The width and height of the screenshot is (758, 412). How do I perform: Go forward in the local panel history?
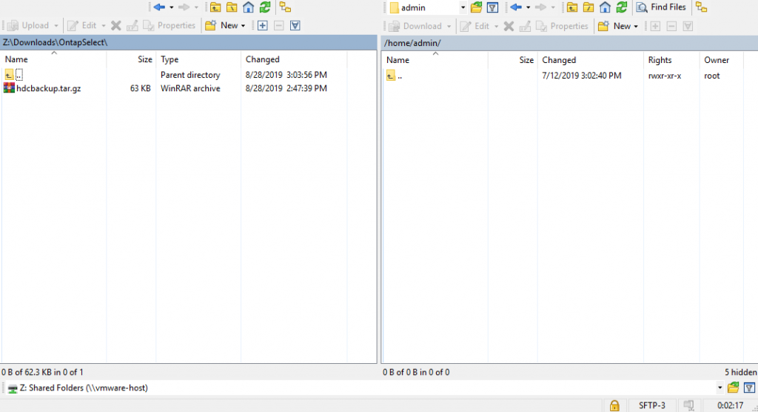pos(184,7)
